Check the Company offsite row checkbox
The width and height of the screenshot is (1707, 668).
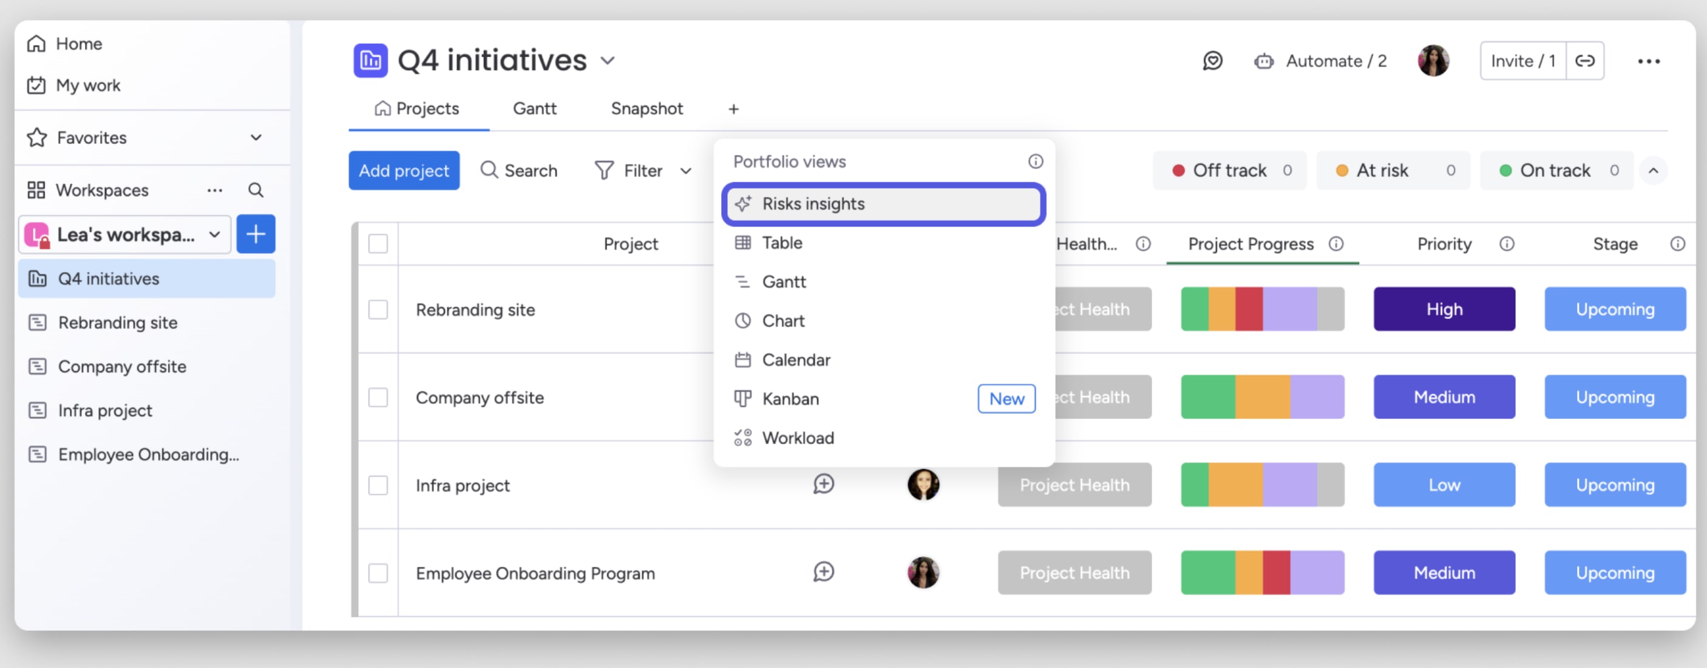click(x=378, y=398)
